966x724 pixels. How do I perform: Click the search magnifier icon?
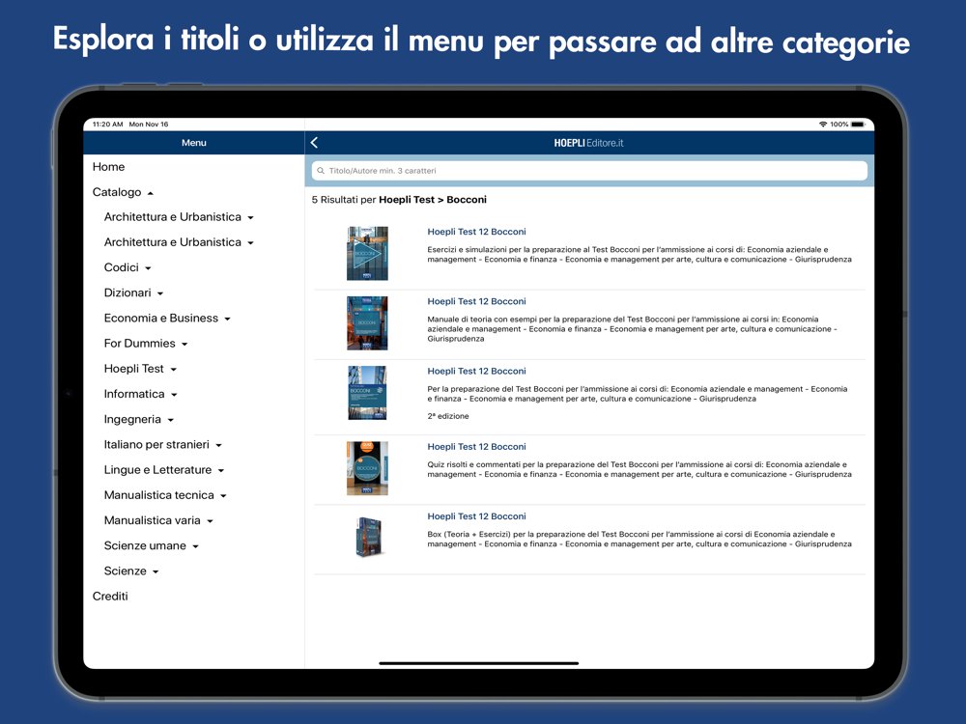(x=321, y=171)
